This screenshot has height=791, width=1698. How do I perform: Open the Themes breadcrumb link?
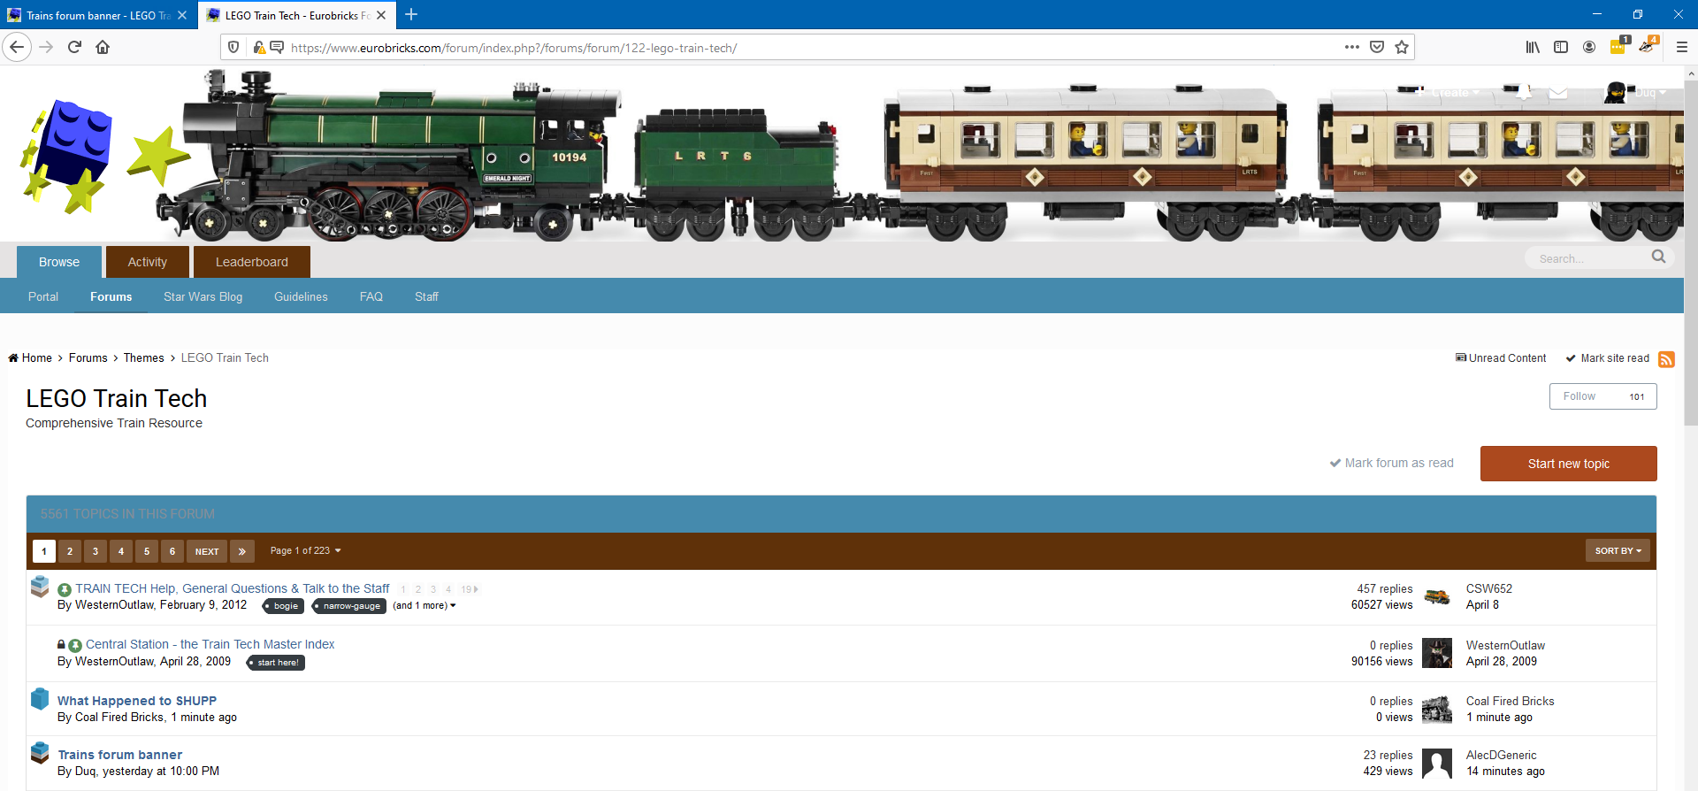[x=144, y=358]
